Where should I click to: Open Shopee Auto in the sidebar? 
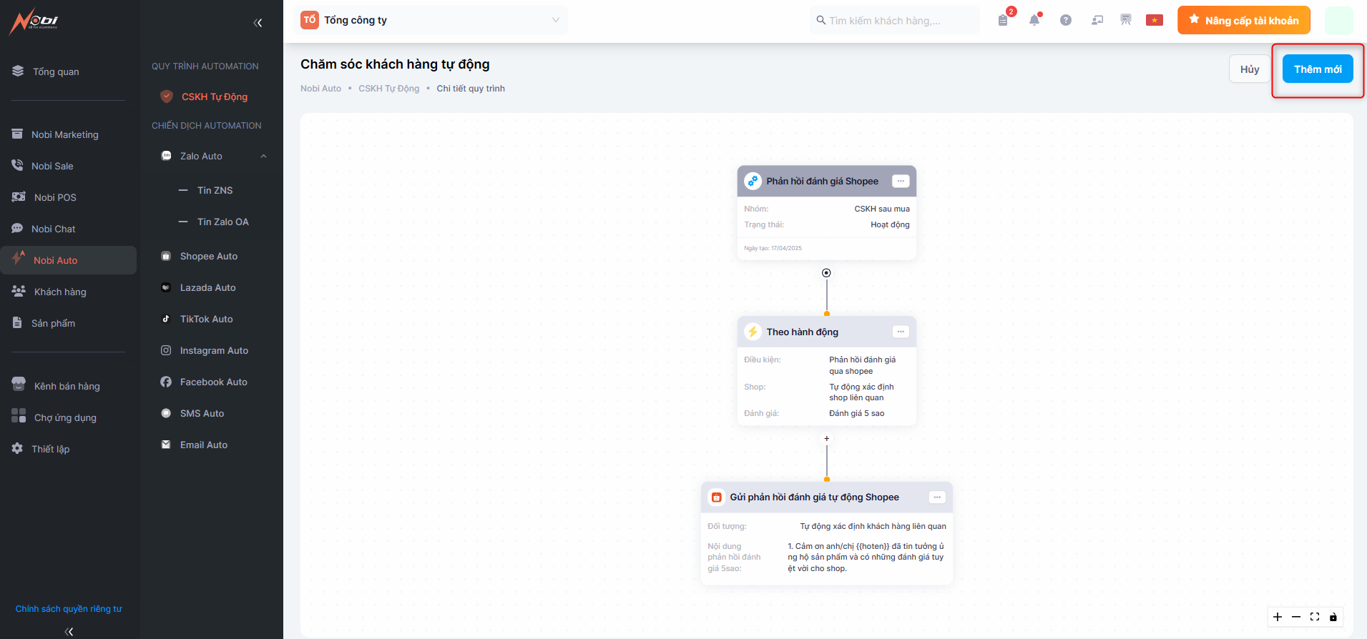pyautogui.click(x=208, y=256)
